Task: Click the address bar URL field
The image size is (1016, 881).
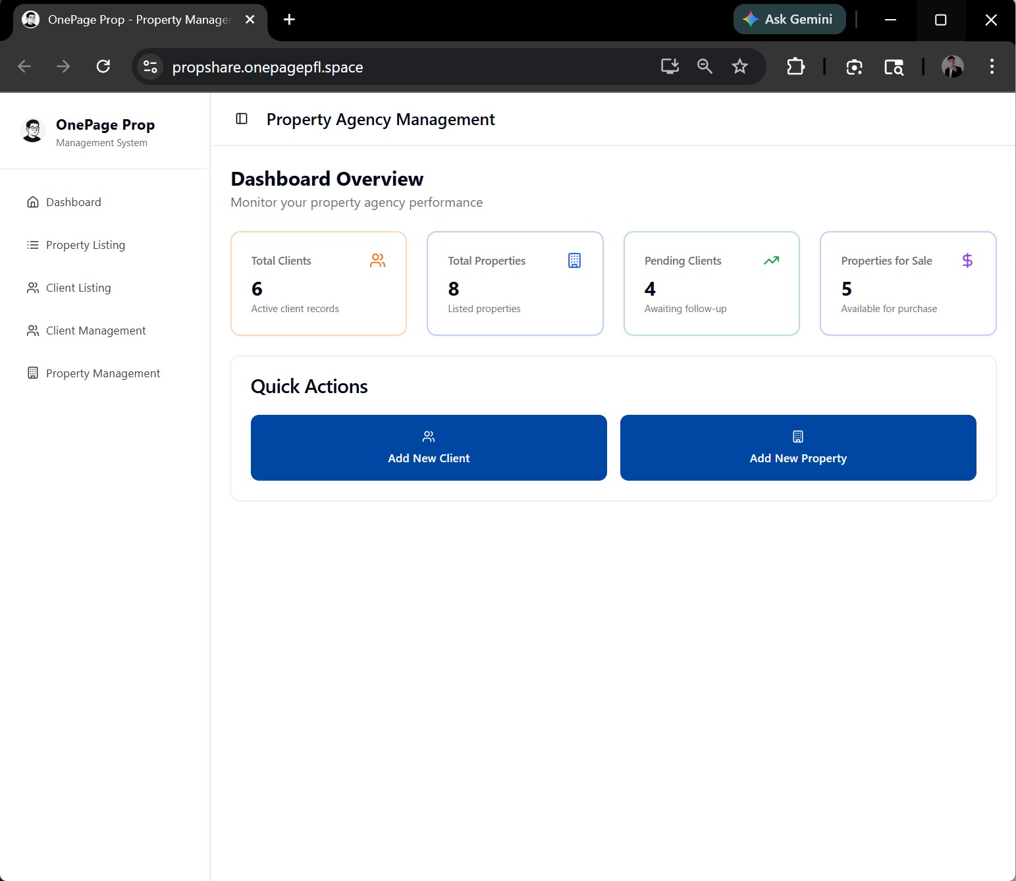Action: click(395, 67)
